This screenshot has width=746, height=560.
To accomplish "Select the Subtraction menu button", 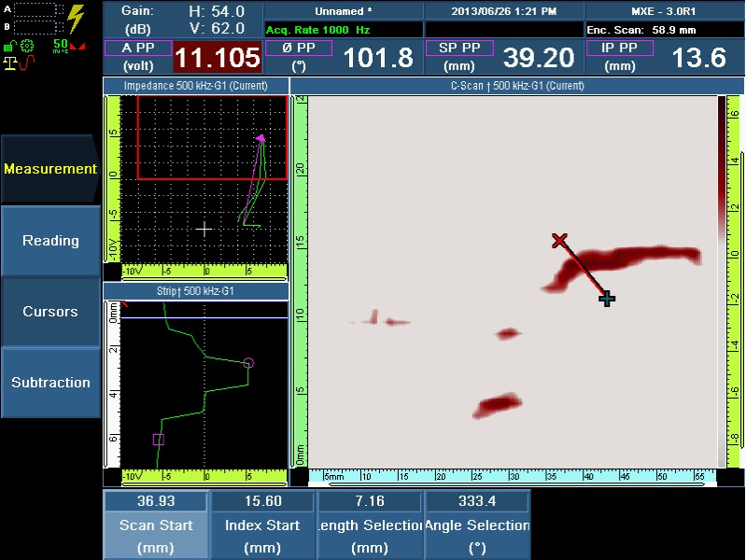I will [50, 383].
